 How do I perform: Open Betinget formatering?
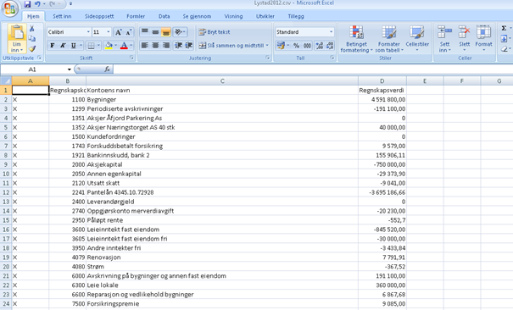point(356,39)
